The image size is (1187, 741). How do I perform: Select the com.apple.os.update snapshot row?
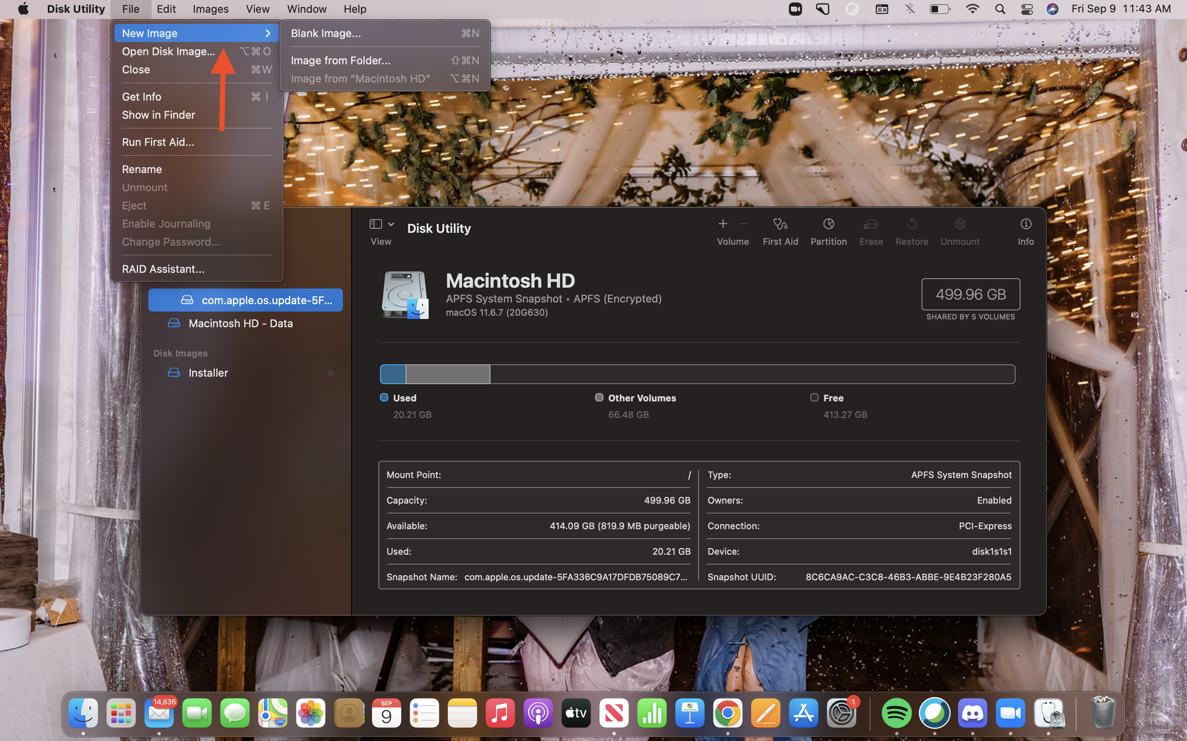click(245, 300)
